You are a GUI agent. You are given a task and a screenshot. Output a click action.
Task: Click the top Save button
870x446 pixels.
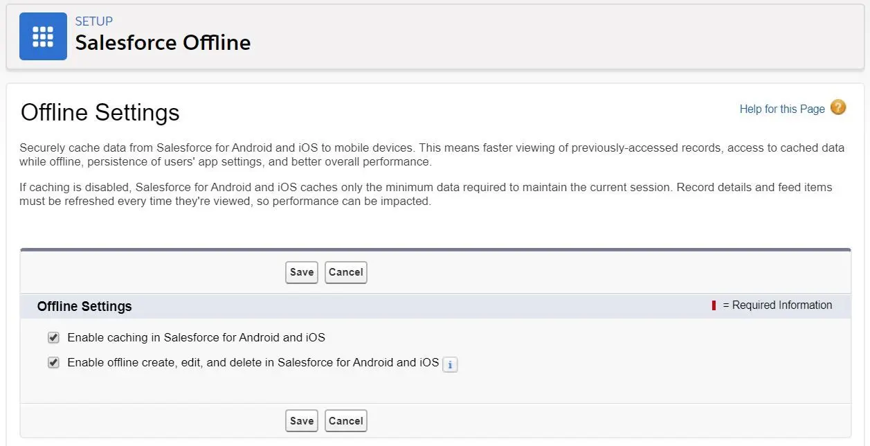302,272
